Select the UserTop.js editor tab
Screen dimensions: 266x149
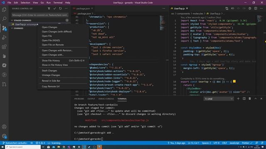click(179, 8)
